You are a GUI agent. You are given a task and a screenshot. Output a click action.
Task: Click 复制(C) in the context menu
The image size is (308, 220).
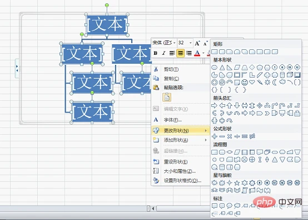pos(171,79)
